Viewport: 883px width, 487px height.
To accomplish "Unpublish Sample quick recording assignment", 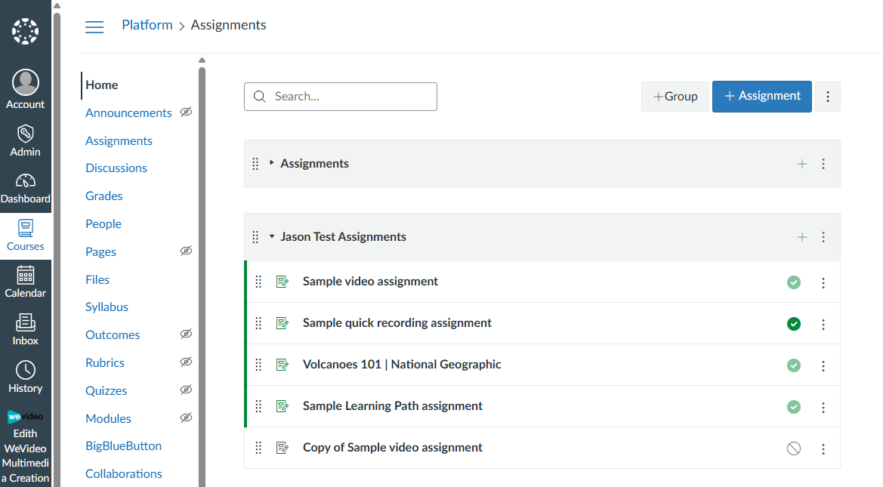I will click(x=794, y=324).
